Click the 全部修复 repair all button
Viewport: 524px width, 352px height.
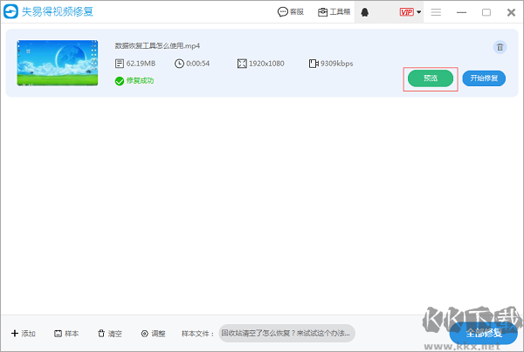point(484,333)
